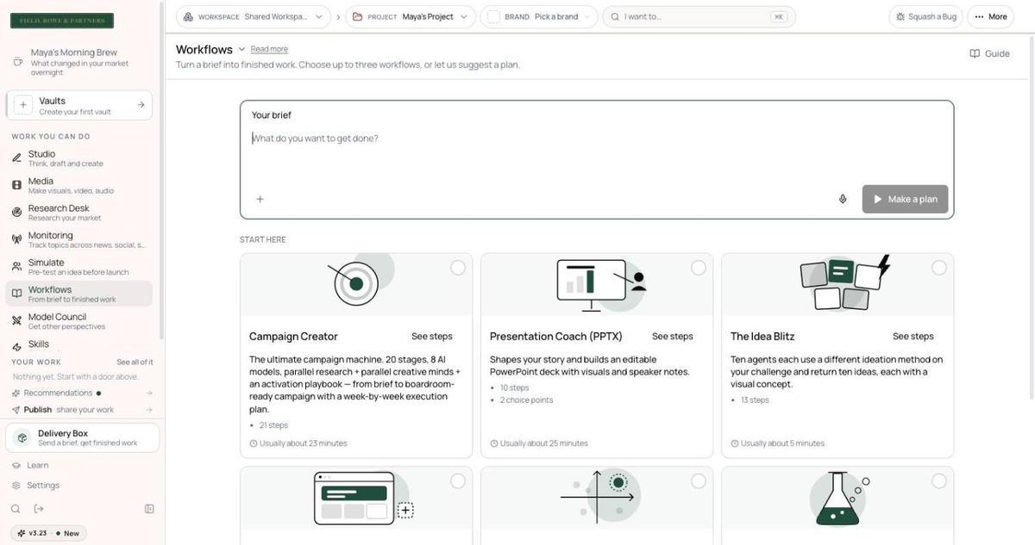Expand Publish arrow

point(149,410)
